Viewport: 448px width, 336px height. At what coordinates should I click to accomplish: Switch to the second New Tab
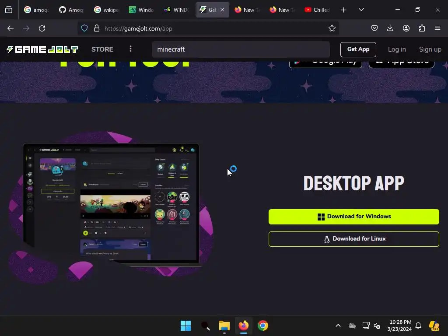282,10
